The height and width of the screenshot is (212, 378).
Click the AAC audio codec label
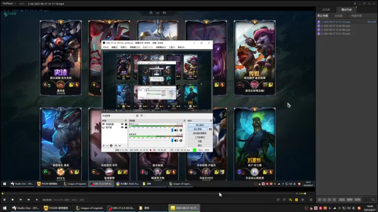point(82,200)
